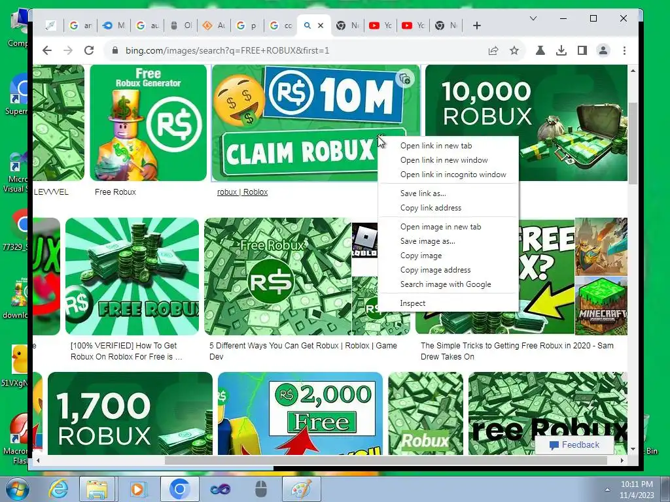Open the 'Free Robux' caption link

(x=115, y=192)
